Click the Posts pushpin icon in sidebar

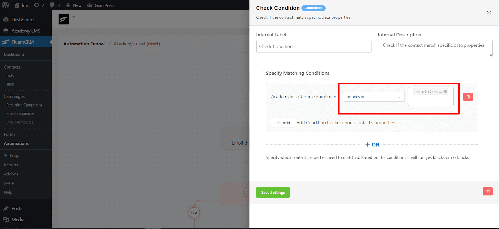(6, 208)
